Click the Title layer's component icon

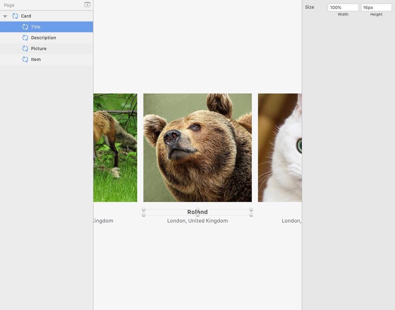click(x=25, y=27)
